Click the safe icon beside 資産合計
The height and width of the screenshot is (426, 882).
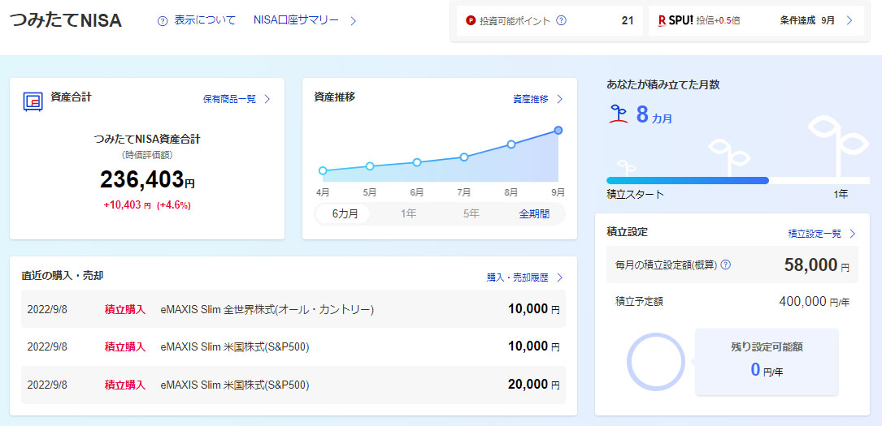(x=33, y=101)
